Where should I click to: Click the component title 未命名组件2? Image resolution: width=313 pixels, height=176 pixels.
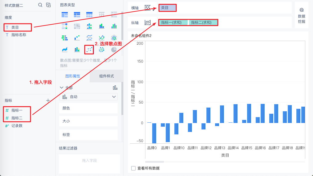141,36
